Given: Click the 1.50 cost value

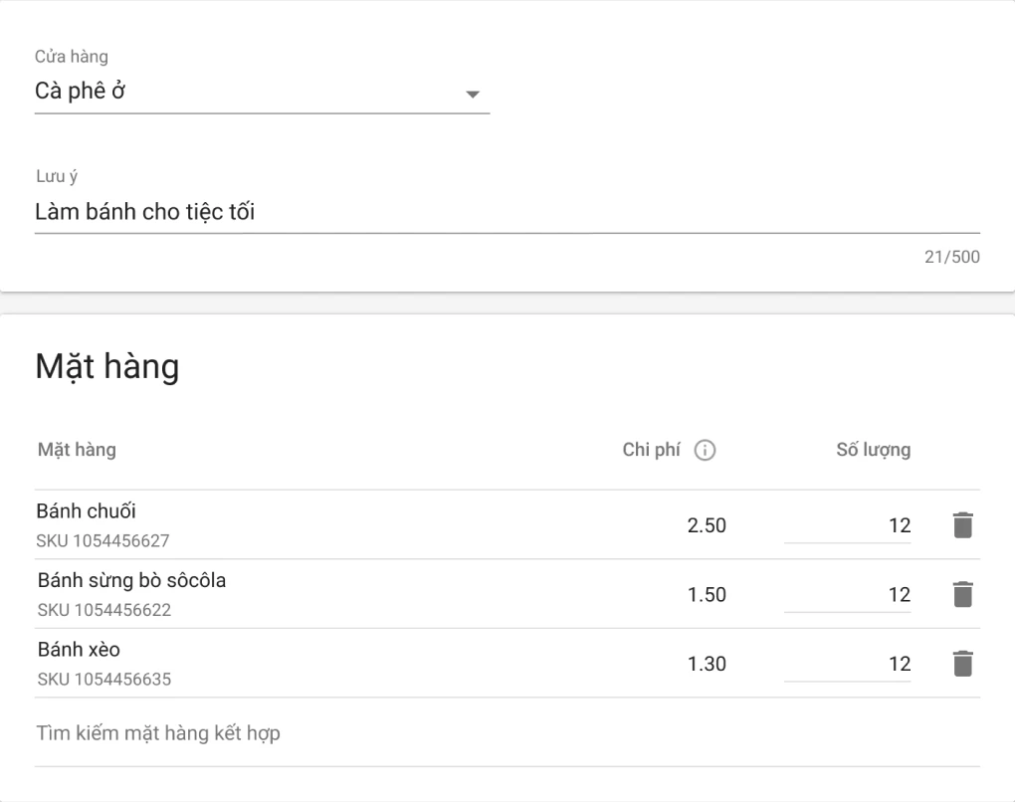Looking at the screenshot, I should click(x=707, y=595).
